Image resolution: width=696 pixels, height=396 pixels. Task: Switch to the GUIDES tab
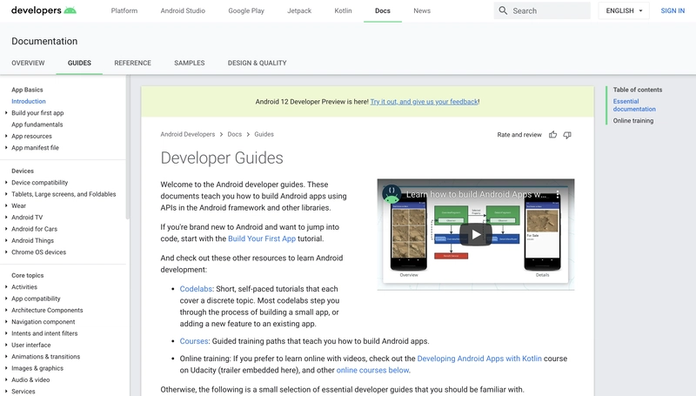79,63
